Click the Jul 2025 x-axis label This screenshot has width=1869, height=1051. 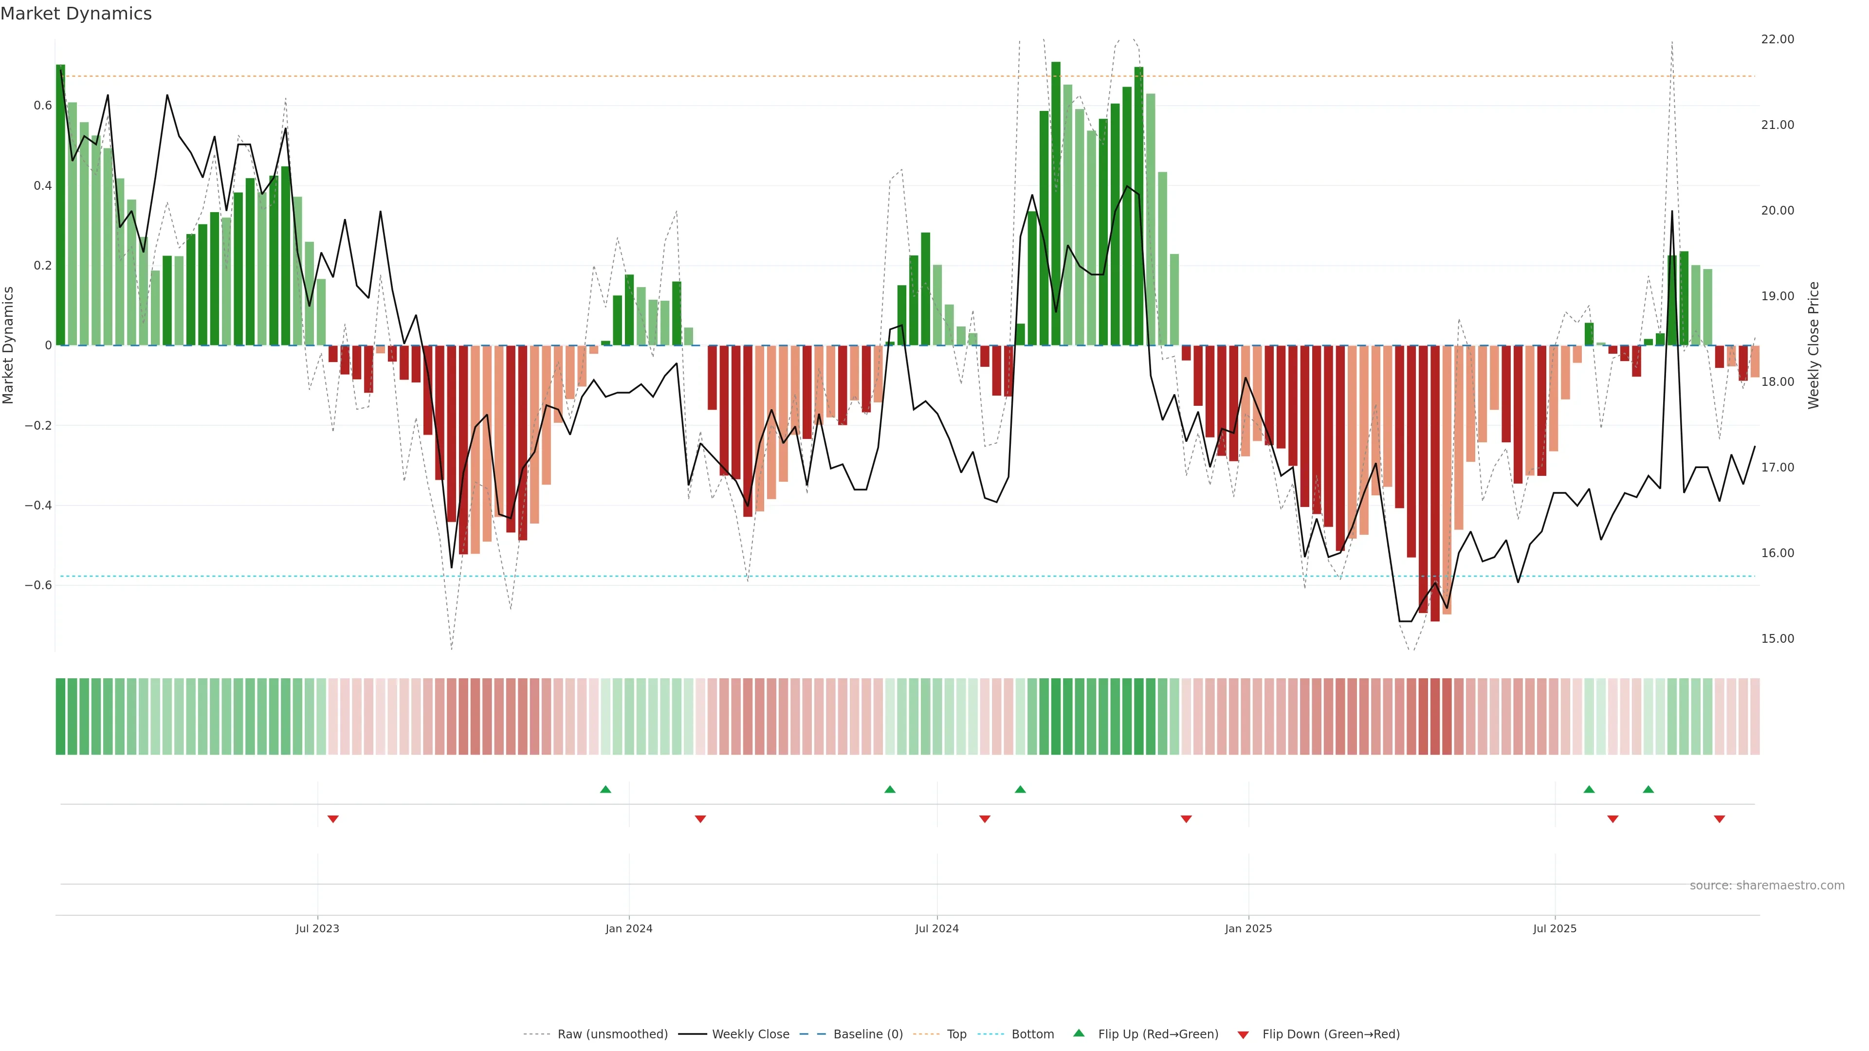1555,928
